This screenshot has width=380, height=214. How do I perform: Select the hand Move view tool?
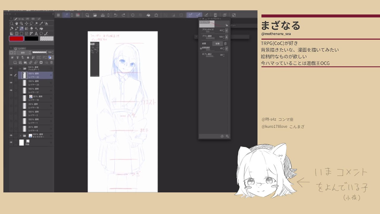pyautogui.click(x=16, y=23)
